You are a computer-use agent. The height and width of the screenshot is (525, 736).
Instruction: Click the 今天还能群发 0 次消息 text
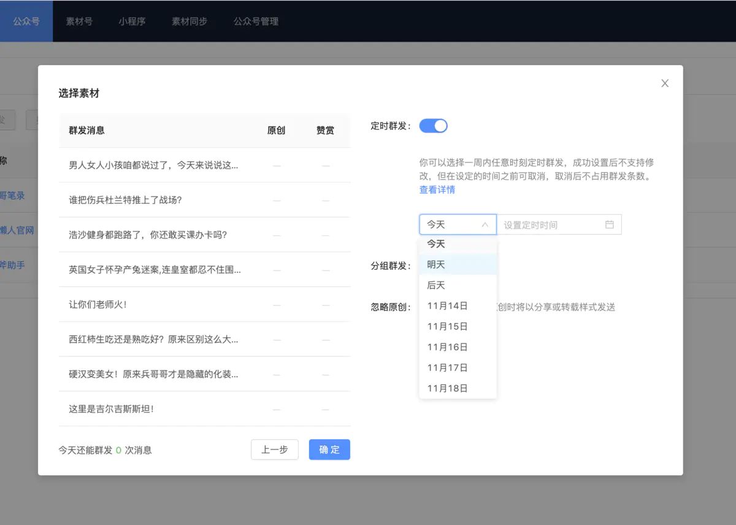(105, 450)
